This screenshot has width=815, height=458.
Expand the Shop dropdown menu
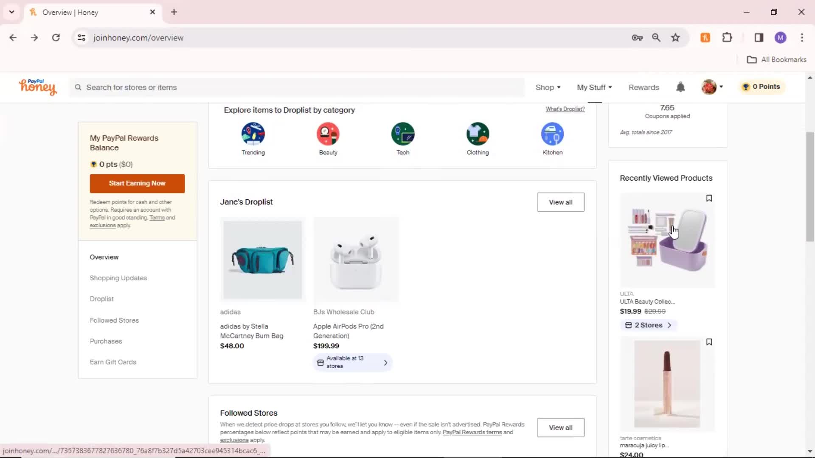coord(548,87)
